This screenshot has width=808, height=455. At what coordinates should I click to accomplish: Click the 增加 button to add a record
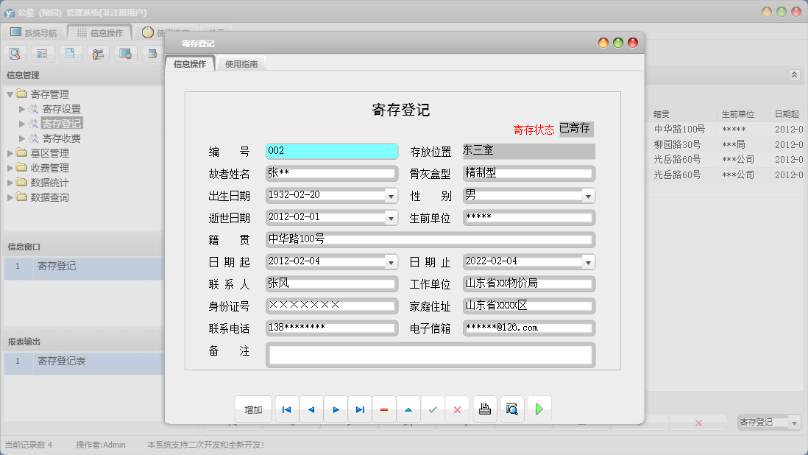(x=252, y=409)
